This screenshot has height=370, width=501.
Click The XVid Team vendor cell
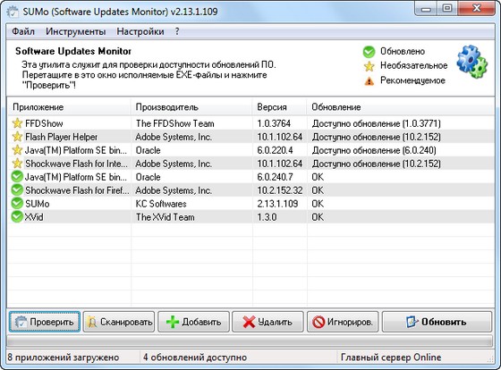166,217
